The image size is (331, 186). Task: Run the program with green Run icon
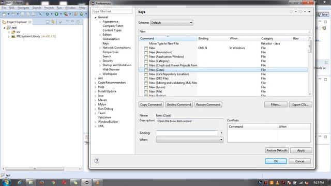point(56,14)
